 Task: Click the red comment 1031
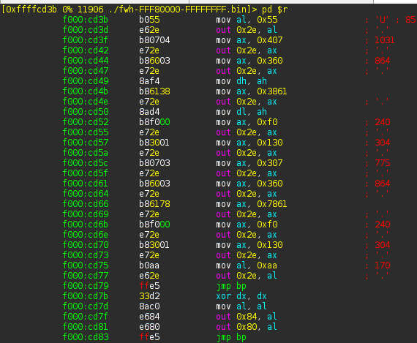[384, 40]
